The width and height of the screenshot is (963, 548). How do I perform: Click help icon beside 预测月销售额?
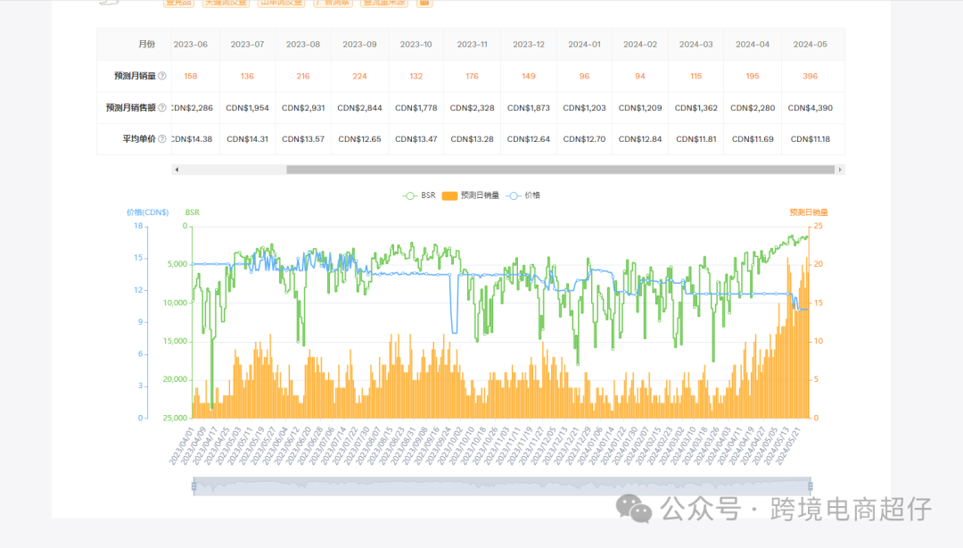(162, 108)
